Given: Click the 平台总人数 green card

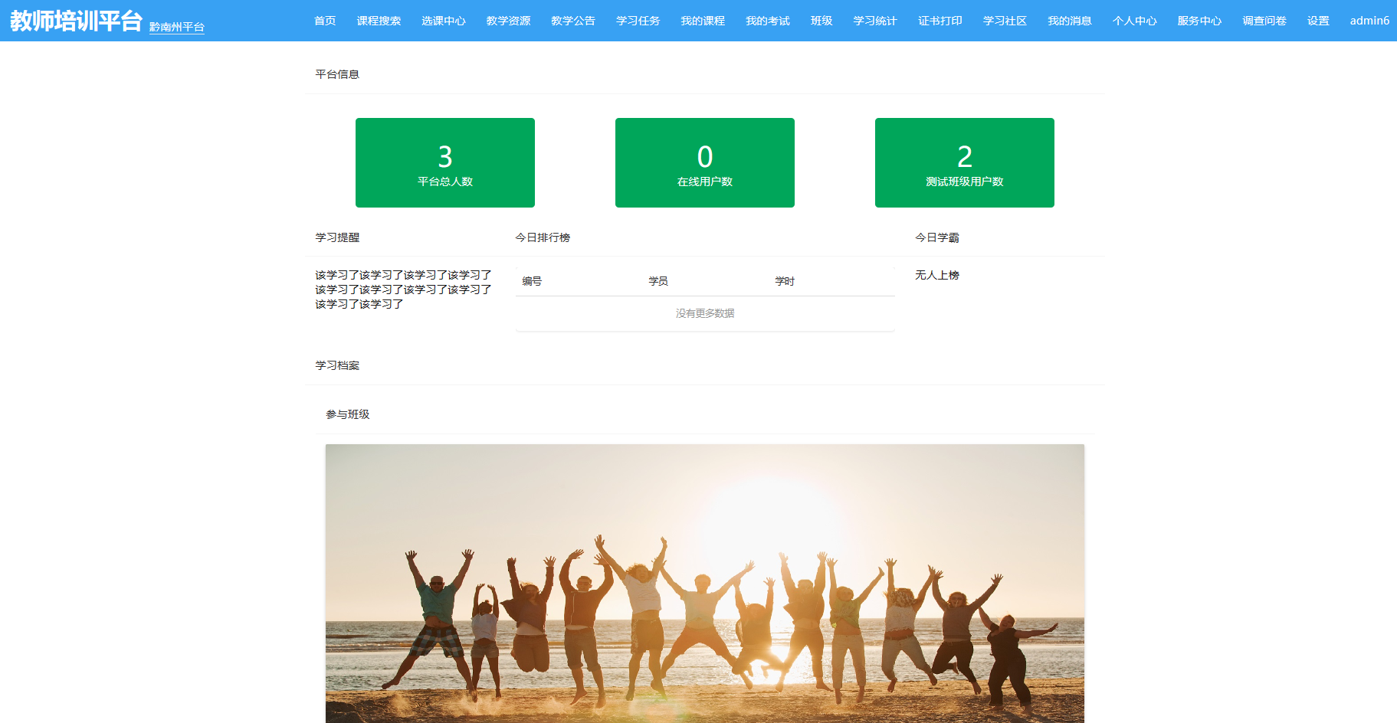Looking at the screenshot, I should 445,162.
